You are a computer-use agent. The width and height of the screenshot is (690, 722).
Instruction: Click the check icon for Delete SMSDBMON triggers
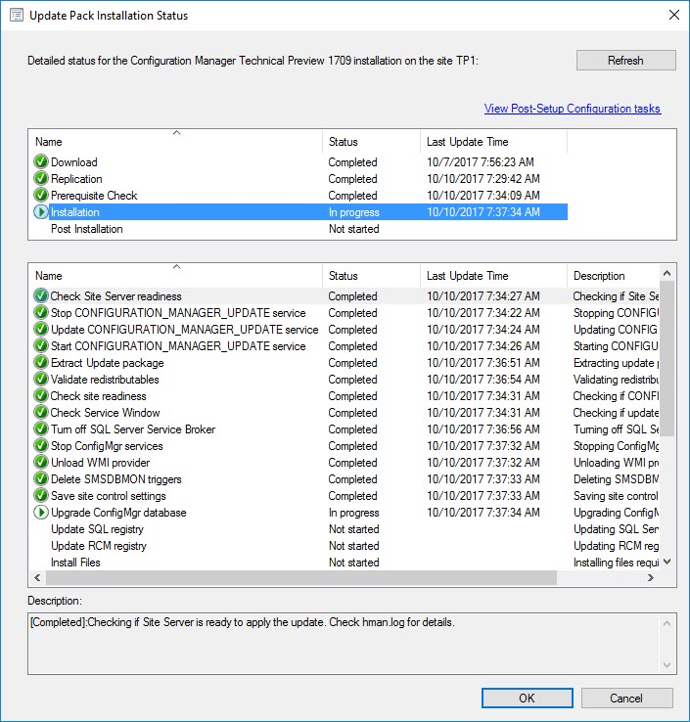point(41,478)
